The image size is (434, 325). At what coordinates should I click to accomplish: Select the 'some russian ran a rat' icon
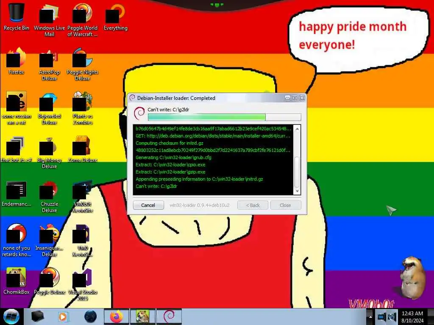(x=17, y=108)
